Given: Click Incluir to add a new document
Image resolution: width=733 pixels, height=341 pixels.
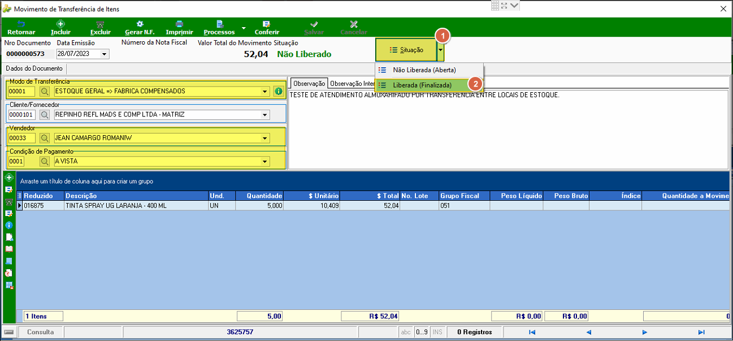Looking at the screenshot, I should tap(60, 28).
